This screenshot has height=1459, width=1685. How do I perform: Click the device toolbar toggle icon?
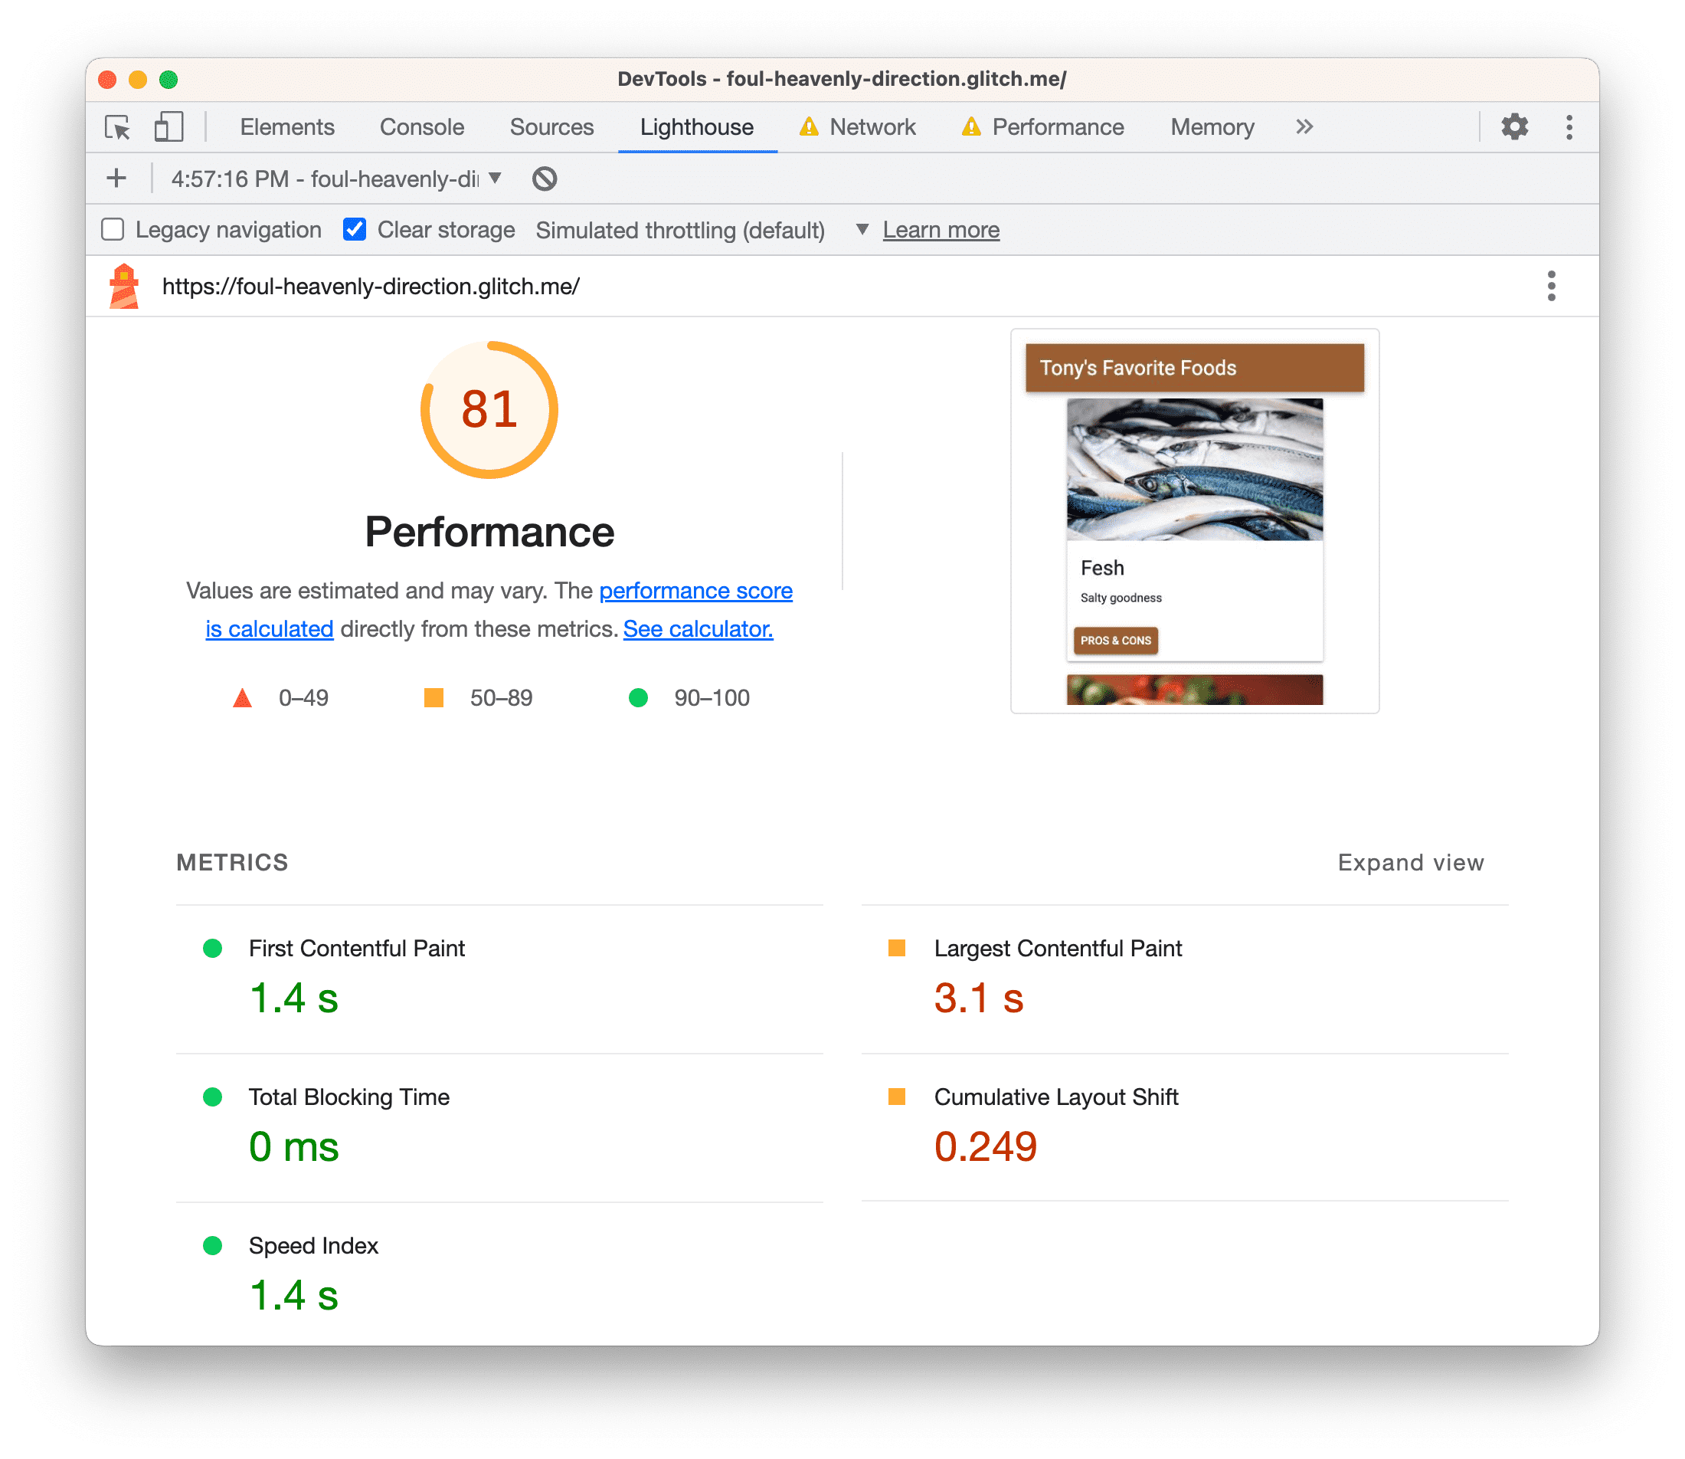pyautogui.click(x=169, y=126)
